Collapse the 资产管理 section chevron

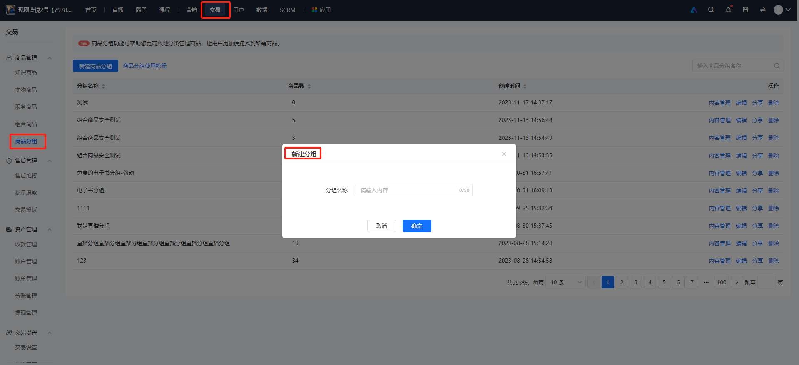[50, 229]
